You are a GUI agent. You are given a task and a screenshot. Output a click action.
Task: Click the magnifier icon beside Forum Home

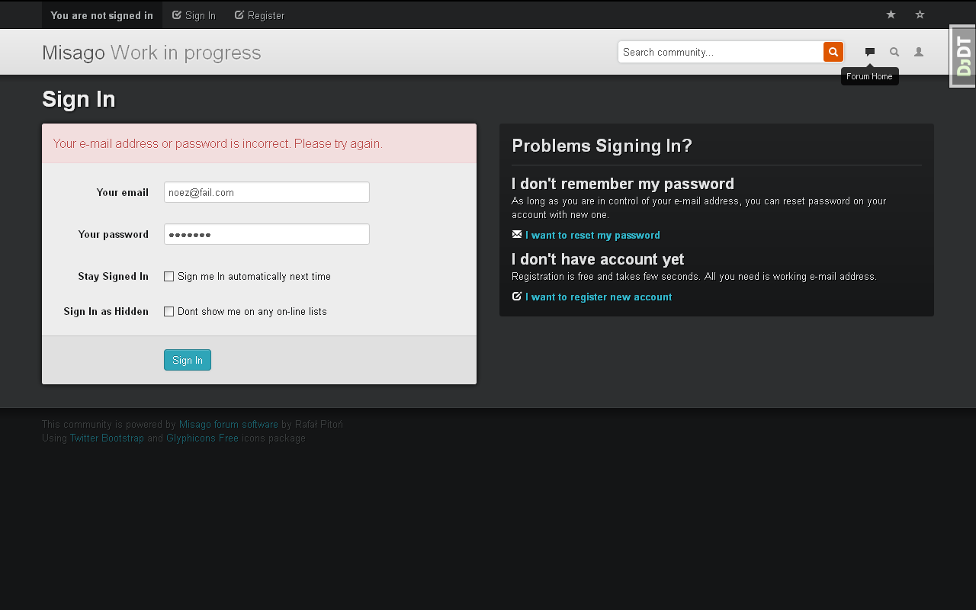894,52
